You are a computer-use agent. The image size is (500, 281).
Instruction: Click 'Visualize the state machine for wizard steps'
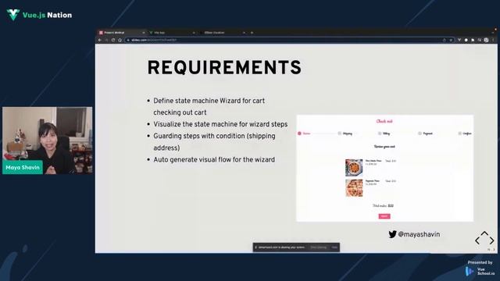(220, 124)
